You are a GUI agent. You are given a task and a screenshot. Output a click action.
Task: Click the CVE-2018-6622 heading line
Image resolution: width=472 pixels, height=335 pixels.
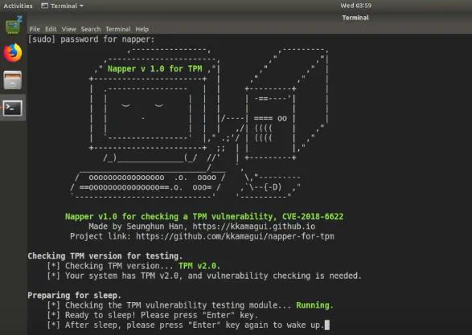pyautogui.click(x=204, y=217)
